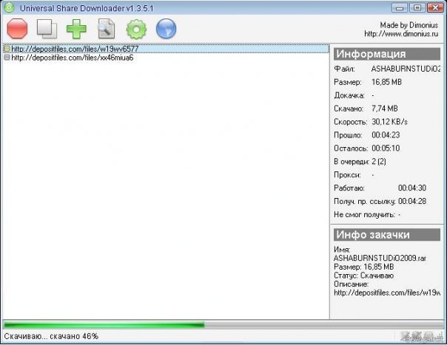447x345 pixels.
Task: Click the Информация panel header
Action: [387, 54]
